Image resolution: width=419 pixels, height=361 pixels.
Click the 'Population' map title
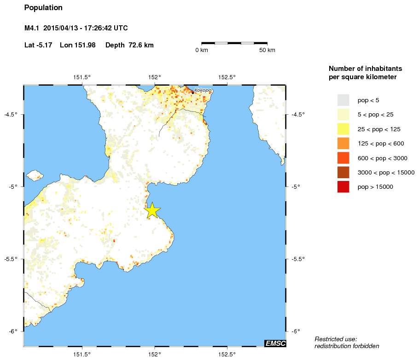[x=43, y=8]
